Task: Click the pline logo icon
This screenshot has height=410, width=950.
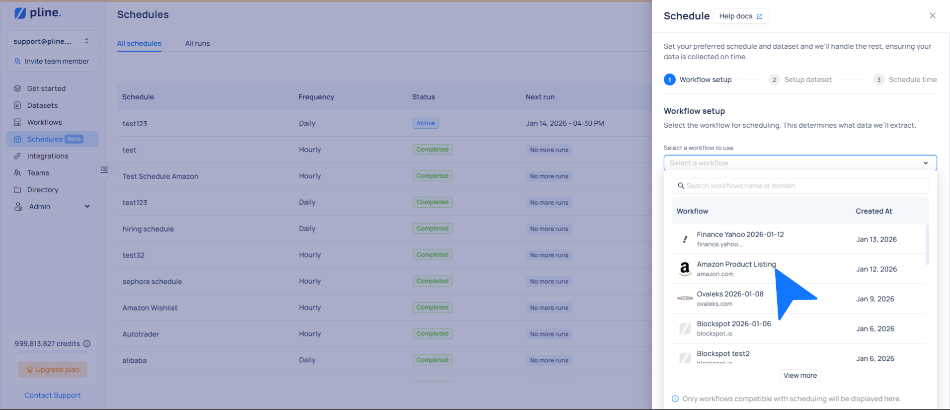Action: [x=20, y=13]
